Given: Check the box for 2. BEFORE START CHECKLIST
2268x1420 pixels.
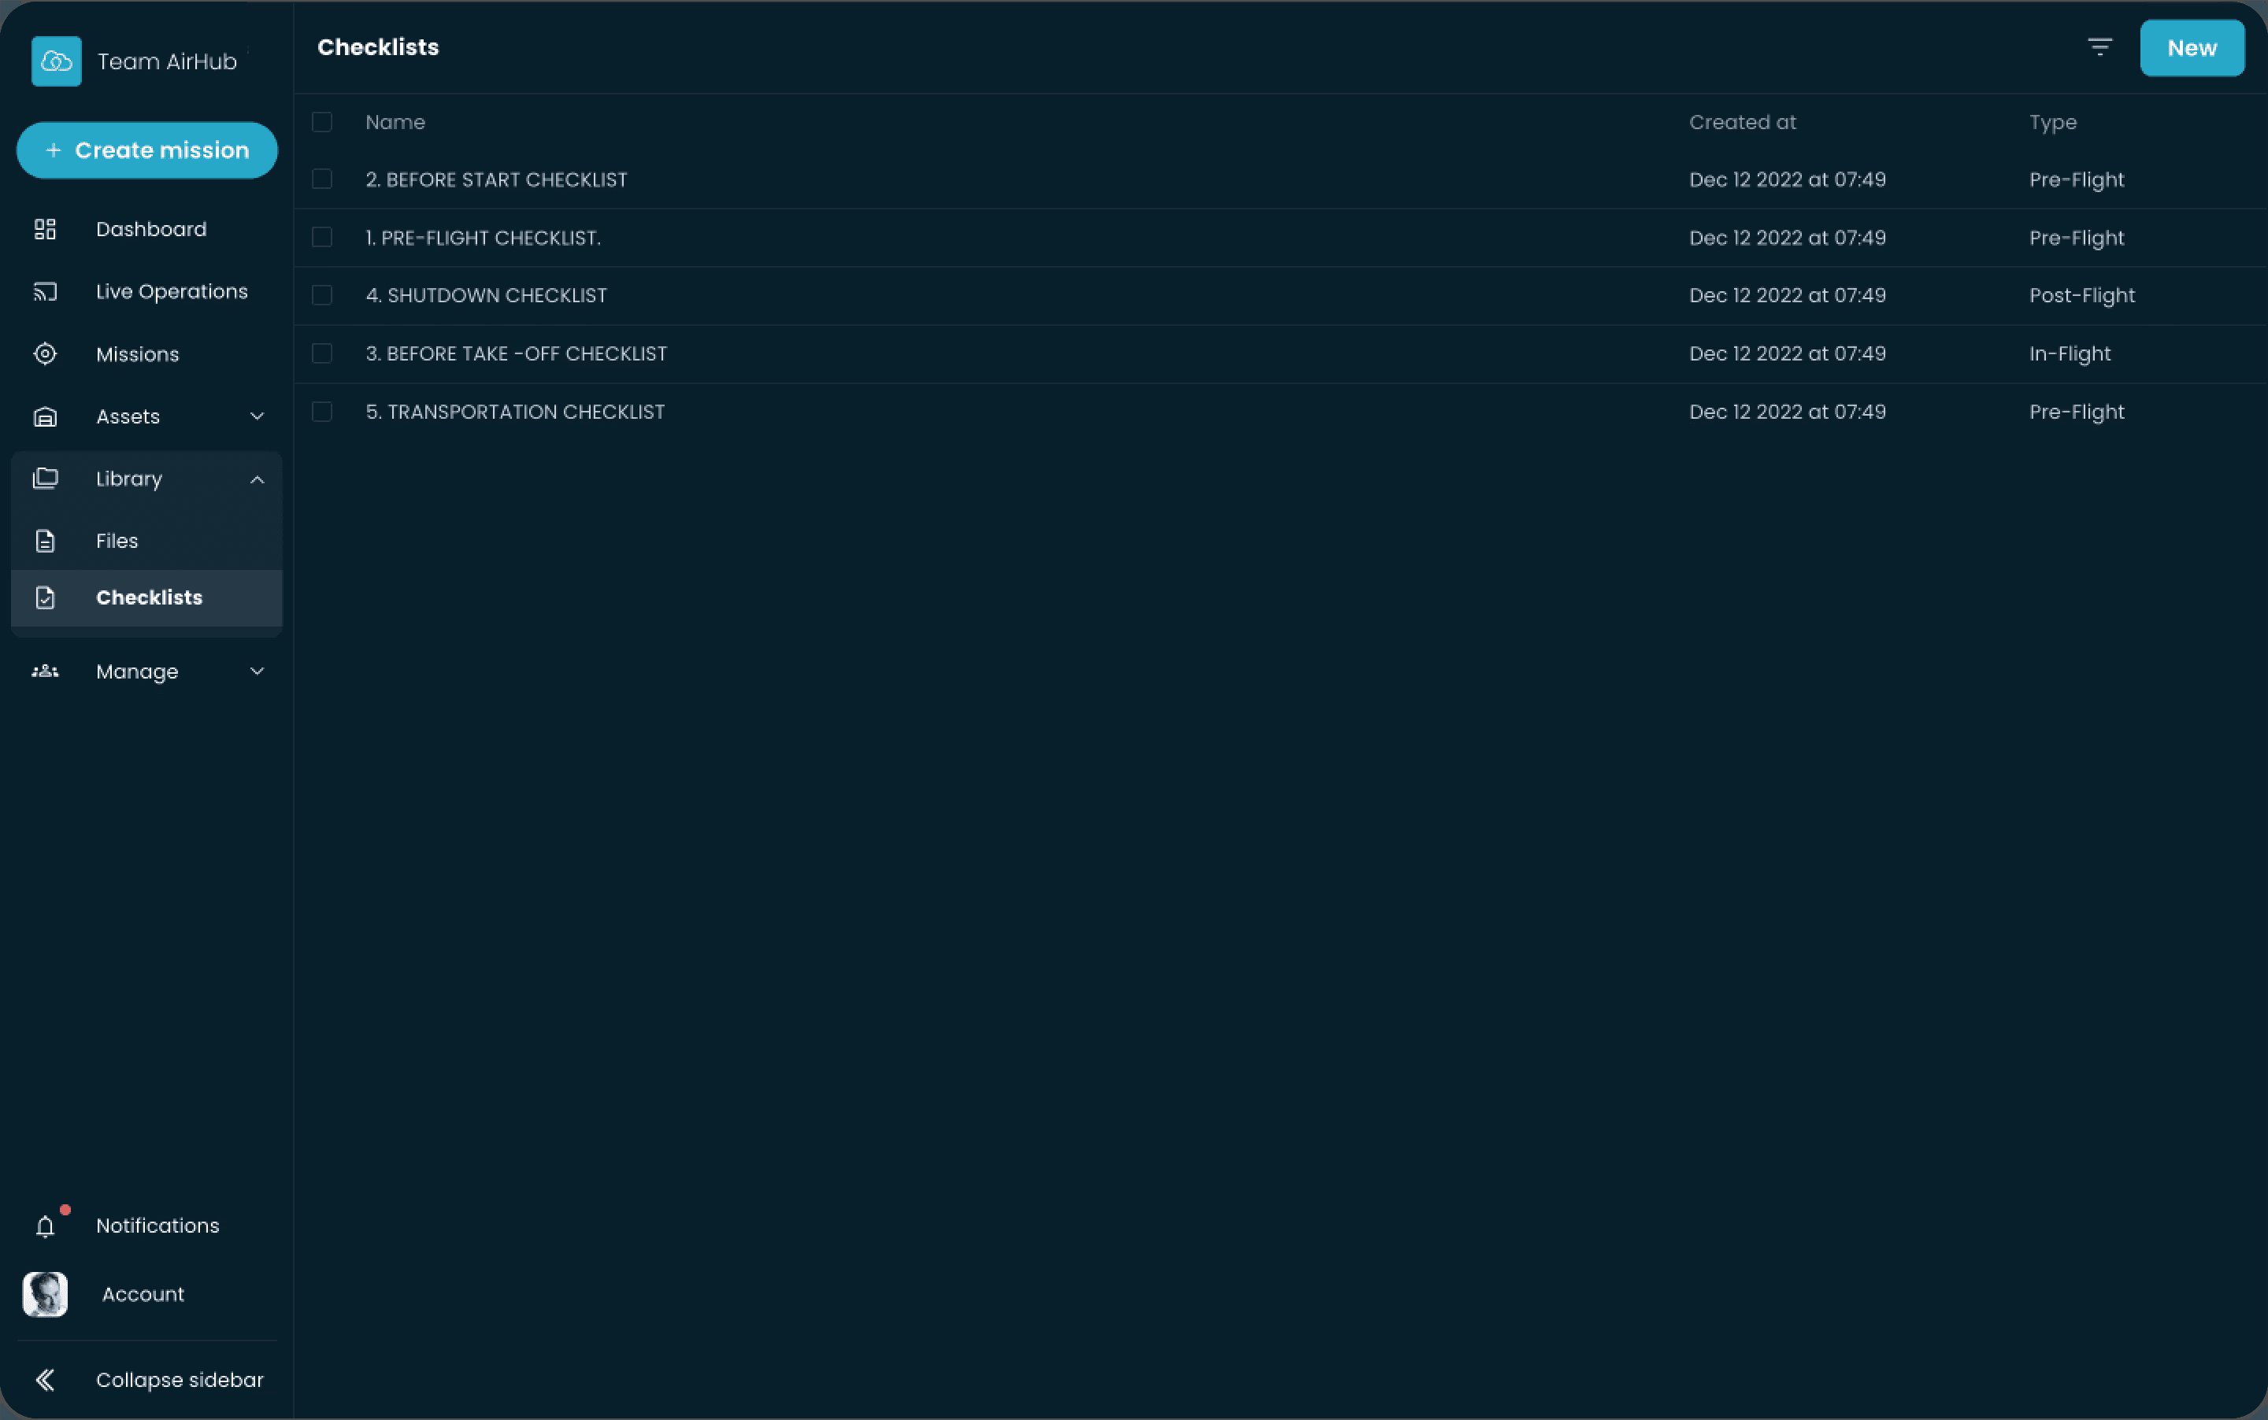Looking at the screenshot, I should (x=322, y=179).
